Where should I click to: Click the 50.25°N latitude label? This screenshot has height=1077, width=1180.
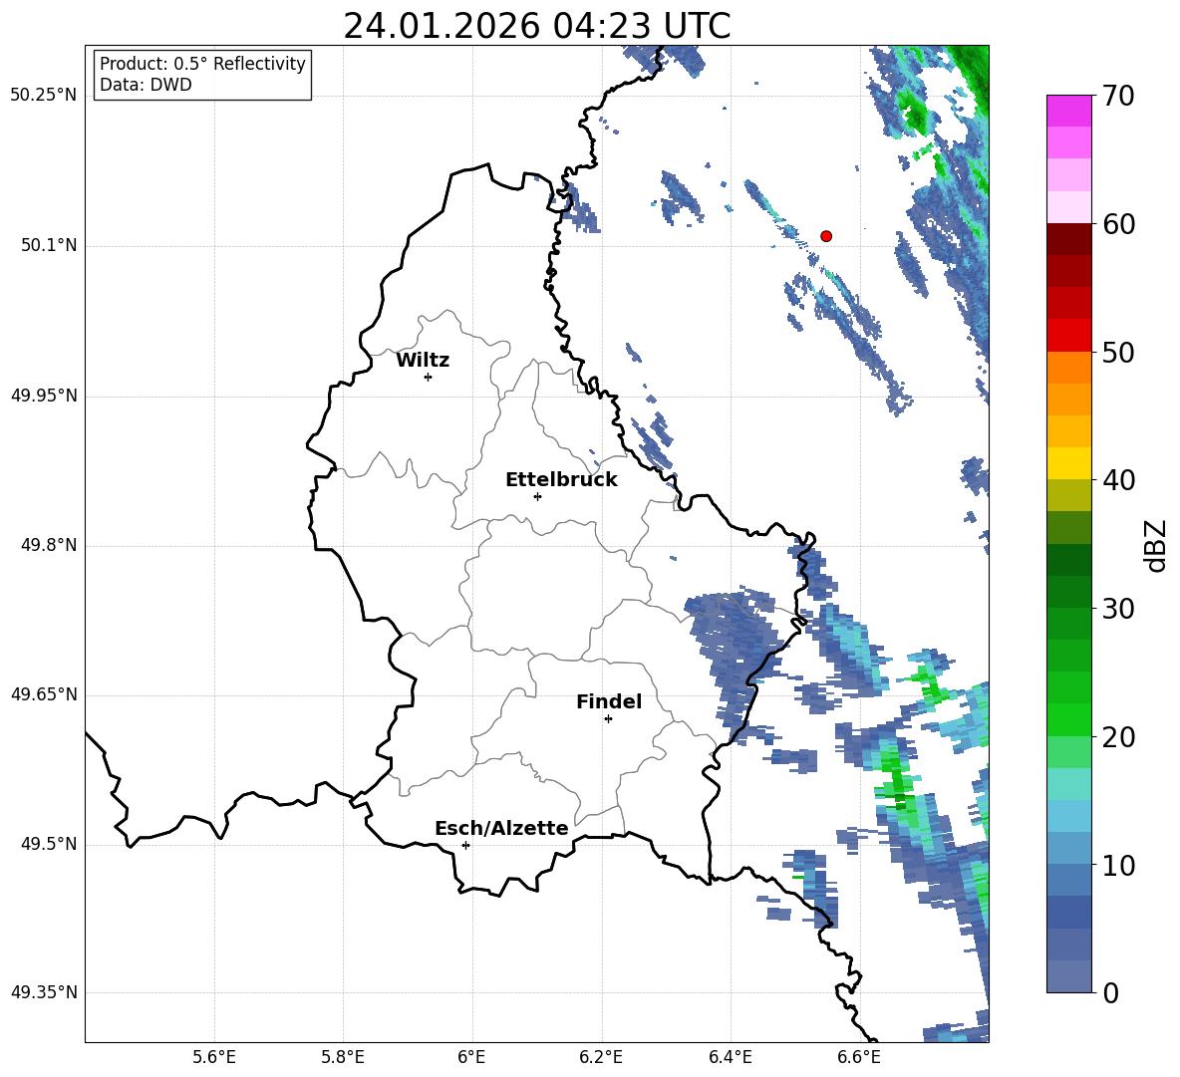pos(44,96)
